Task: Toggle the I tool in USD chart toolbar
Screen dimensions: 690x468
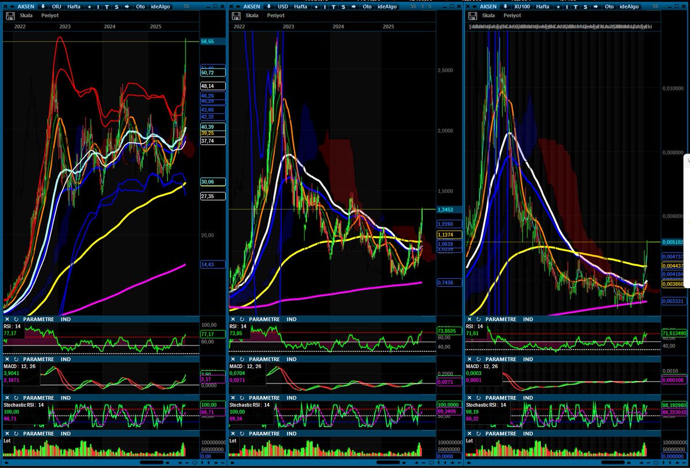Action: point(324,7)
